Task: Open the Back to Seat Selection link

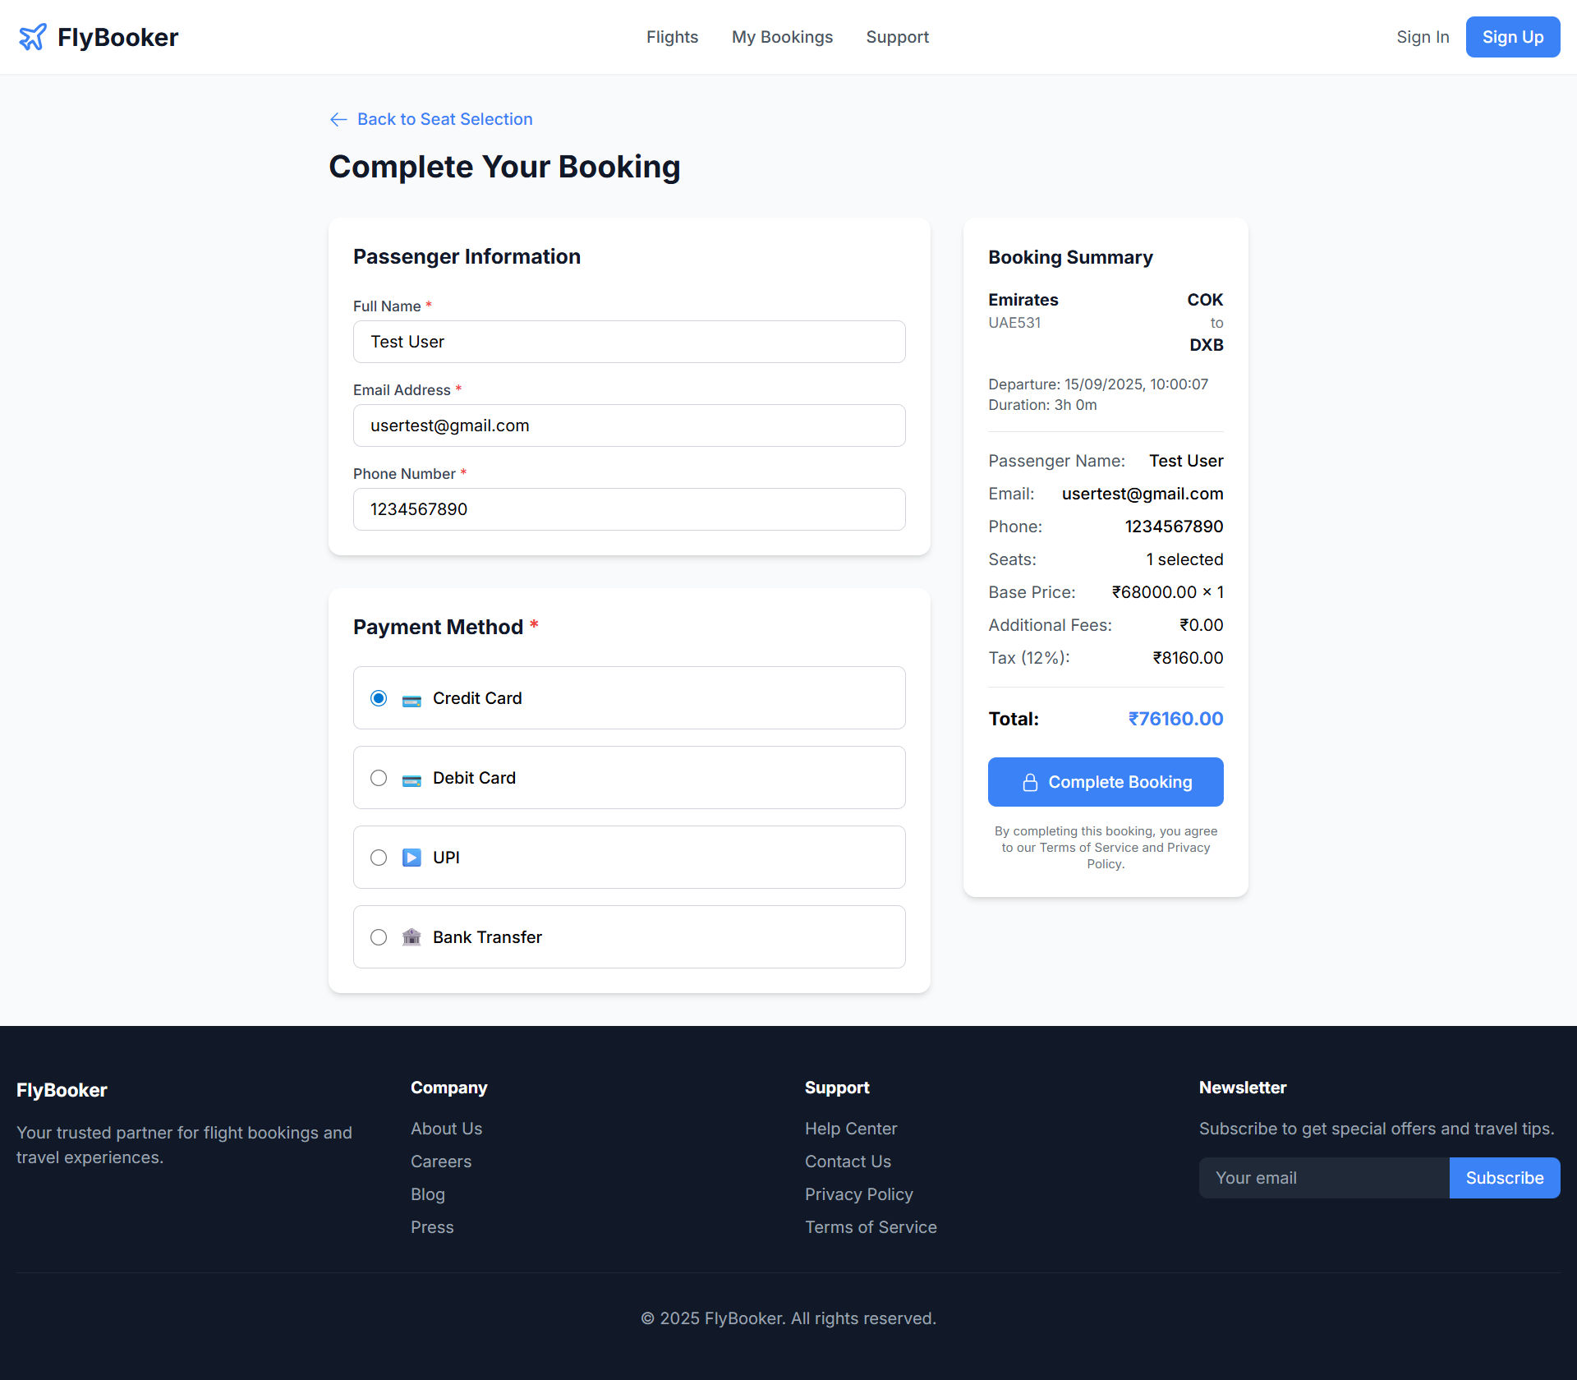Action: coord(444,119)
